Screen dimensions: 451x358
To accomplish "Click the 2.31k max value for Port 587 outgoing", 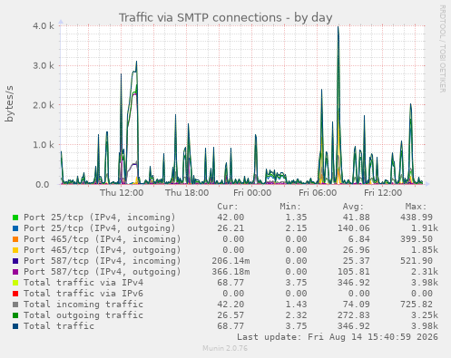I will pyautogui.click(x=425, y=272).
